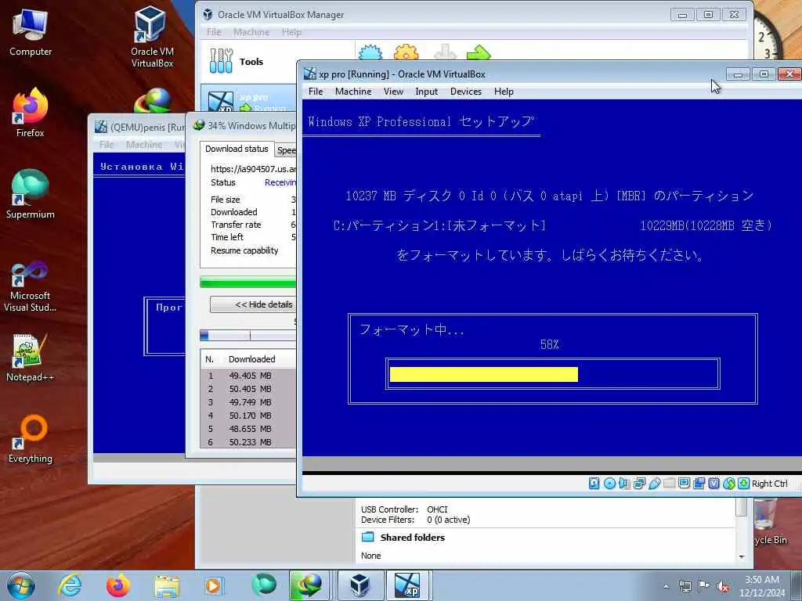This screenshot has width=802, height=601.
Task: Open Computer desktop icon
Action: 31,31
